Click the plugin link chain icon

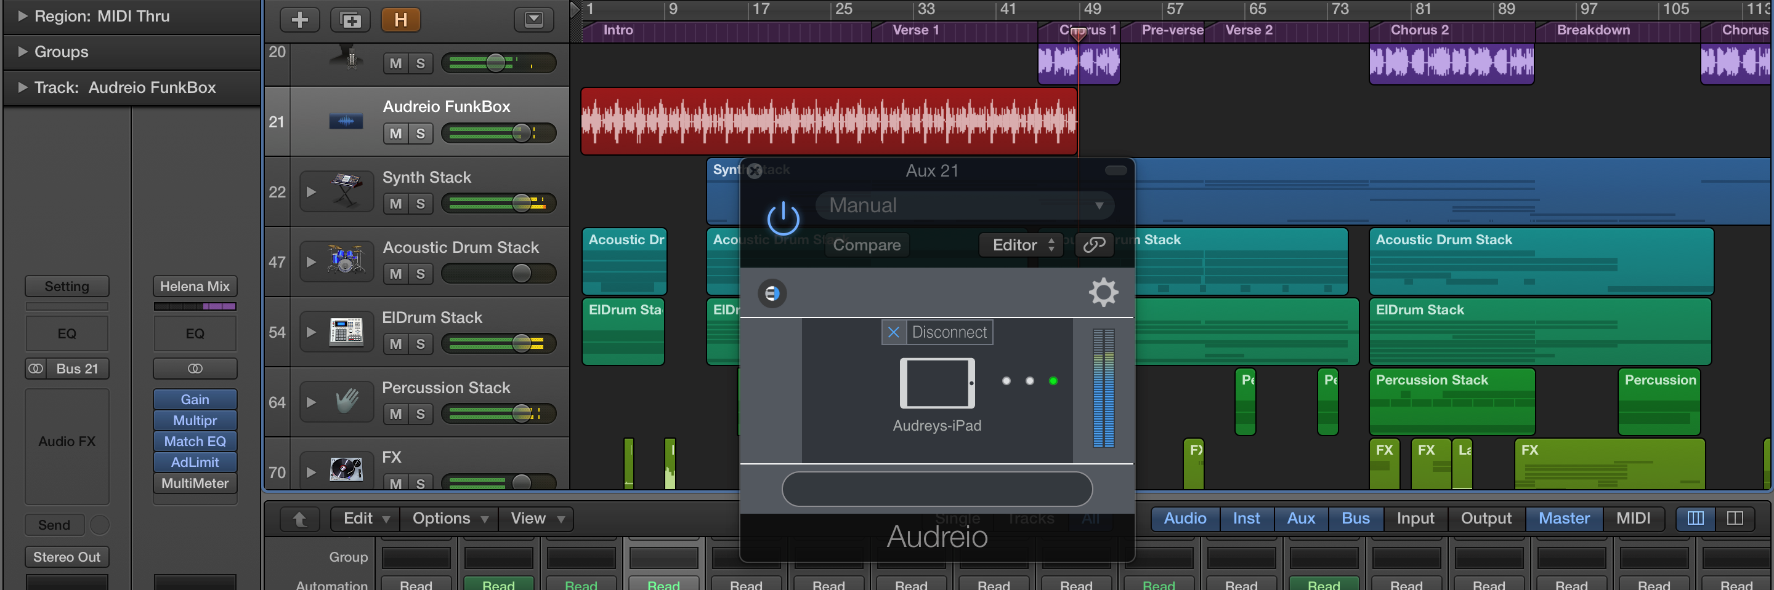(x=1095, y=245)
